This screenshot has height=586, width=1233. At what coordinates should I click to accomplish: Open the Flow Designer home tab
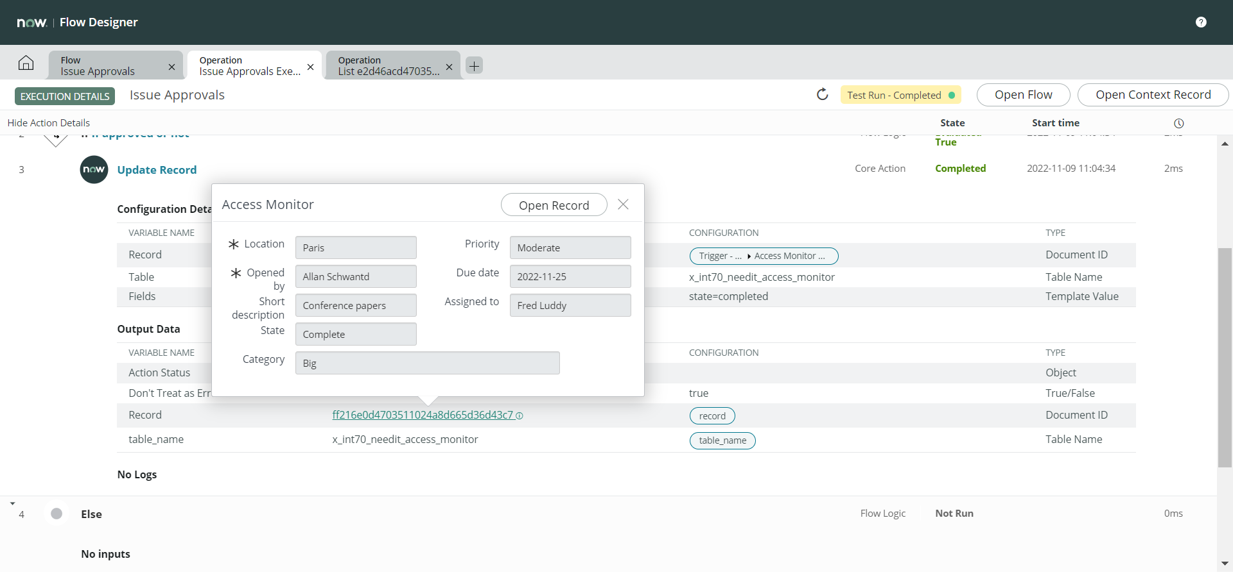26,62
